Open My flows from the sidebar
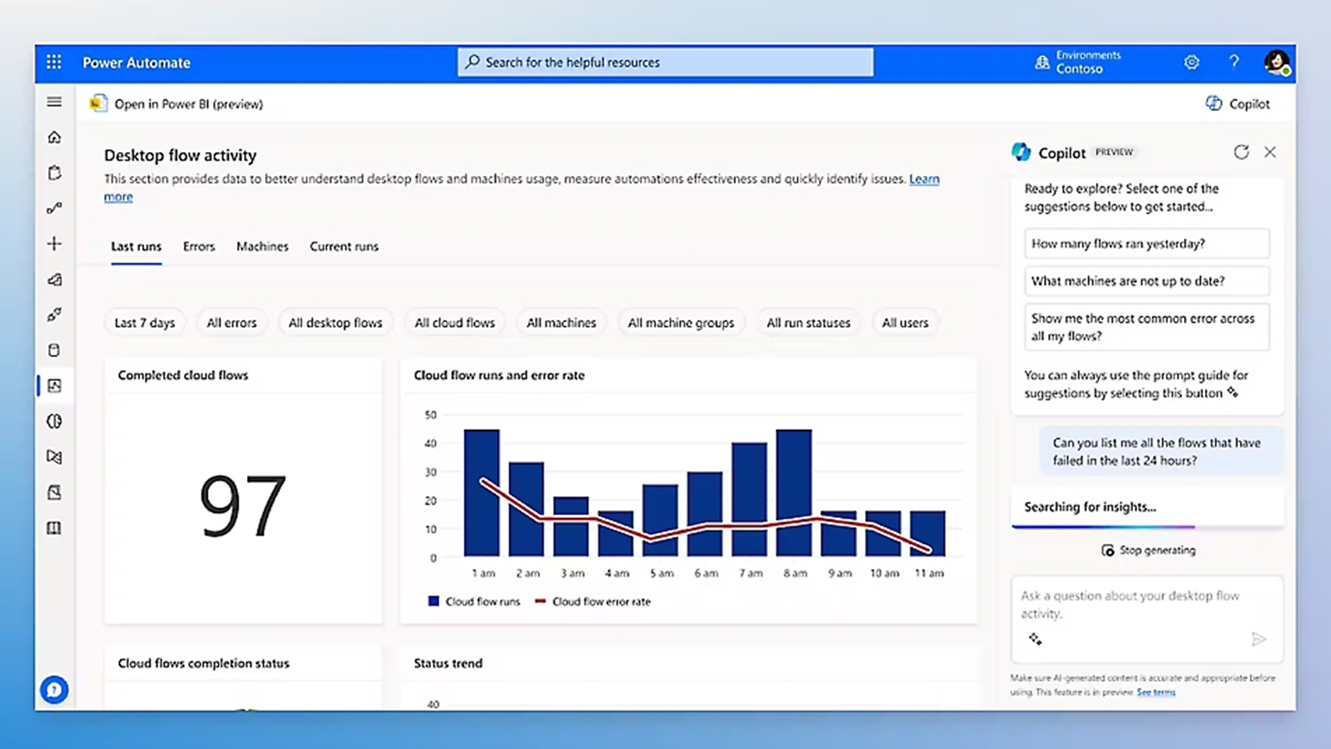 click(x=54, y=208)
